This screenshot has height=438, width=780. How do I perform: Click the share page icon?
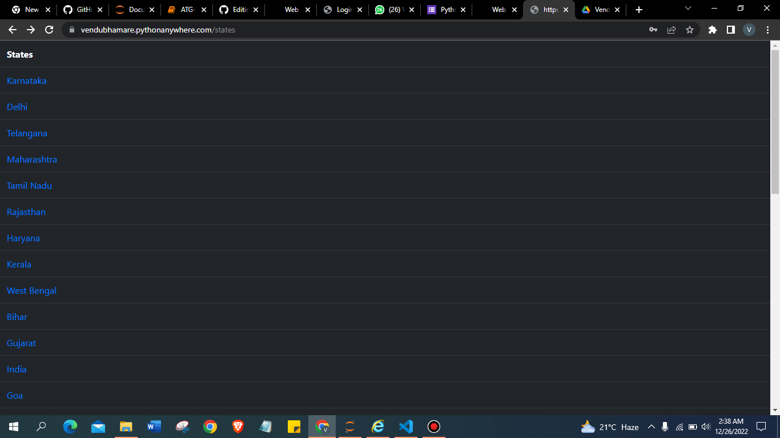pyautogui.click(x=672, y=29)
